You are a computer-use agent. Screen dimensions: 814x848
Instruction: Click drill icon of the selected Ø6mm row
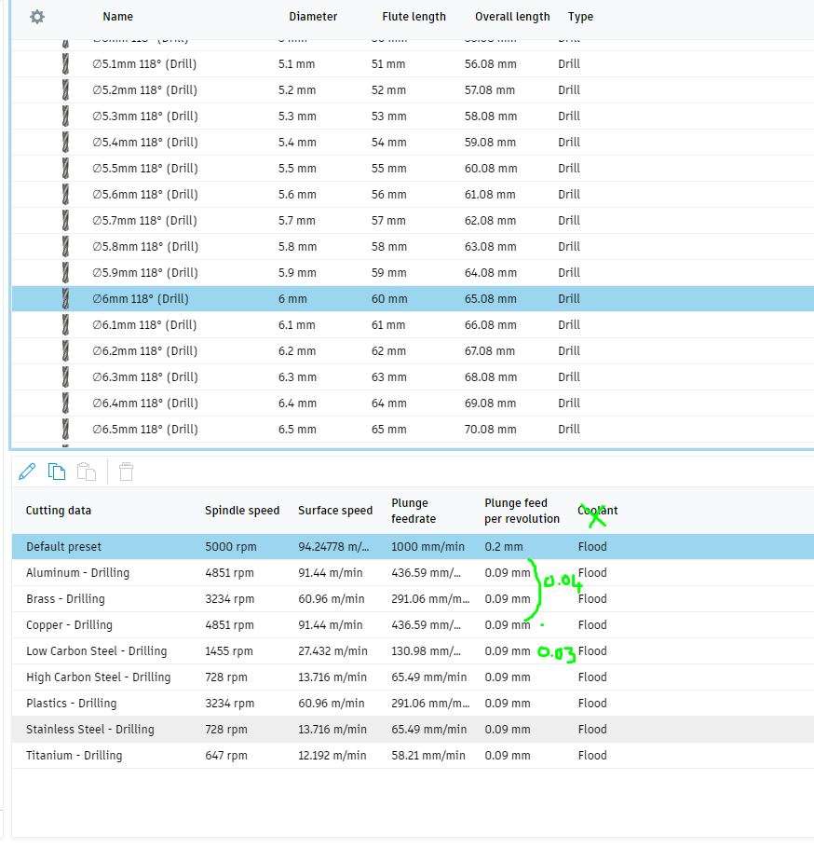click(x=65, y=298)
